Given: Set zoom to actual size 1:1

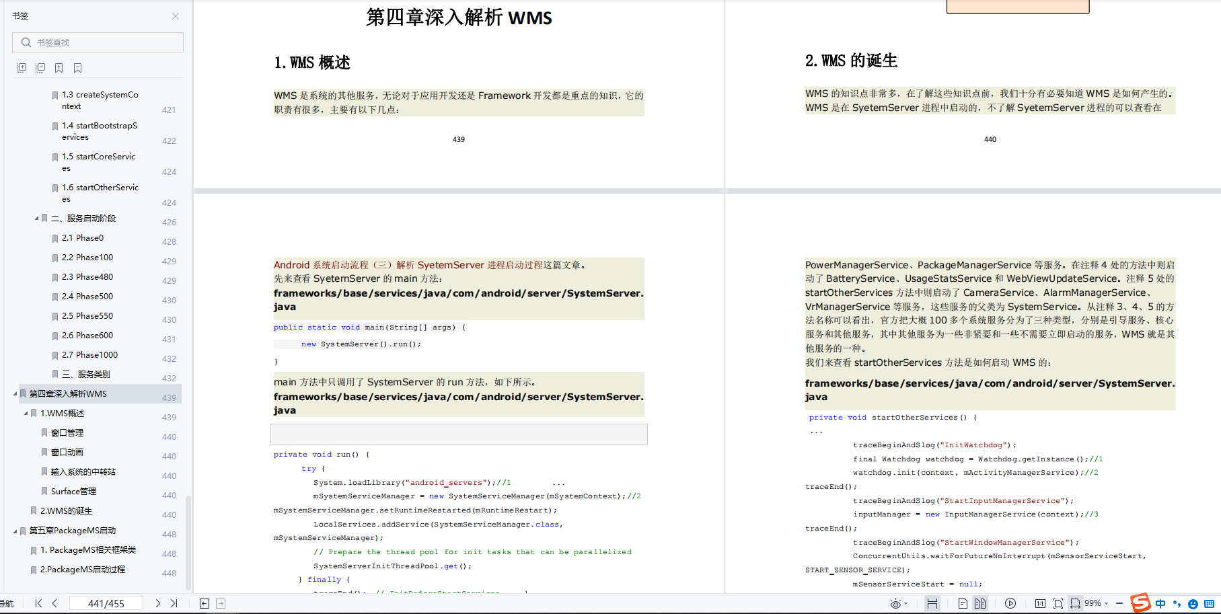Looking at the screenshot, I should click(1040, 603).
